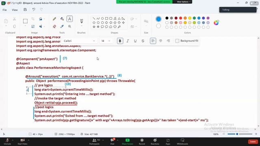Toggle Bold text formatting
260x146 pixels.
point(120,41)
